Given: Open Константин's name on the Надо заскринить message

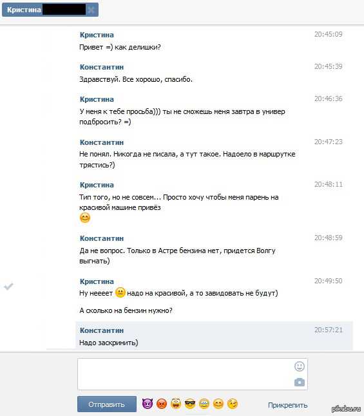Looking at the screenshot, I should 102,330.
